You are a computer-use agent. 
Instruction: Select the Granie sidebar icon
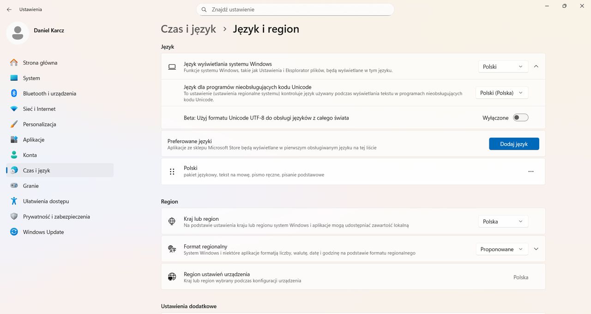[x=14, y=186]
